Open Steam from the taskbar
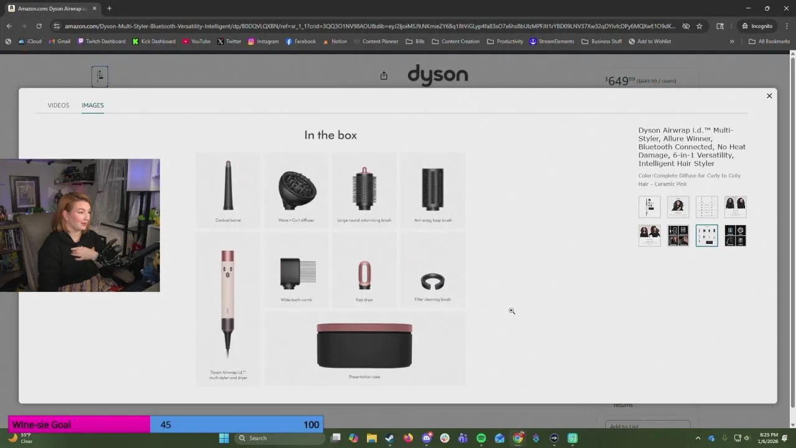The height and width of the screenshot is (448, 796). [x=389, y=438]
